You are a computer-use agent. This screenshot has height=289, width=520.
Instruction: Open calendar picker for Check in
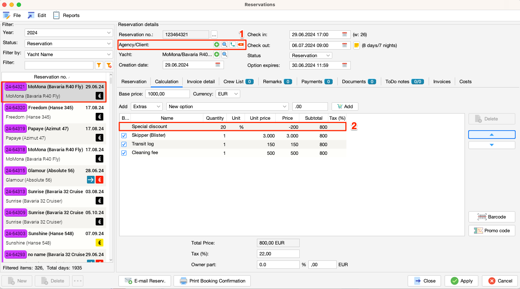(x=345, y=35)
